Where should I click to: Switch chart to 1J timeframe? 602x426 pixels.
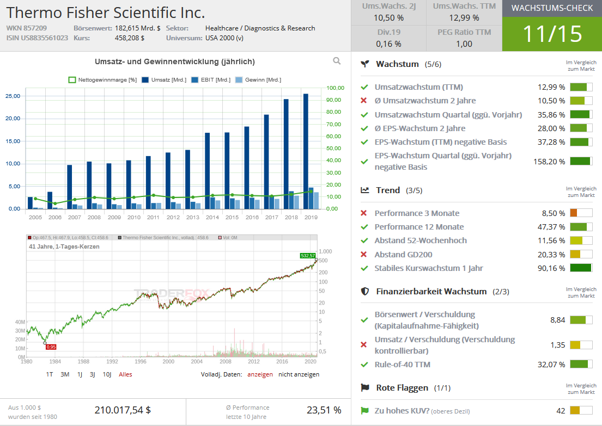tap(80, 374)
